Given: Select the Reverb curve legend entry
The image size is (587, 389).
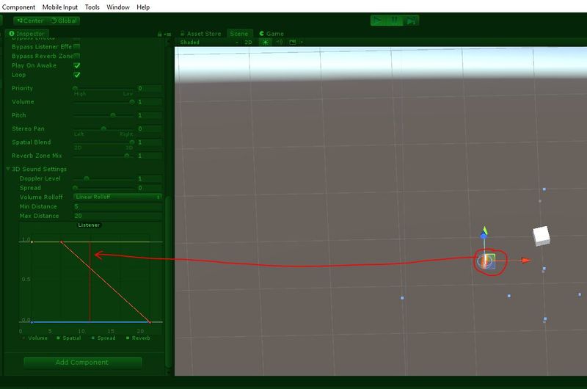Looking at the screenshot, I should click(x=138, y=338).
